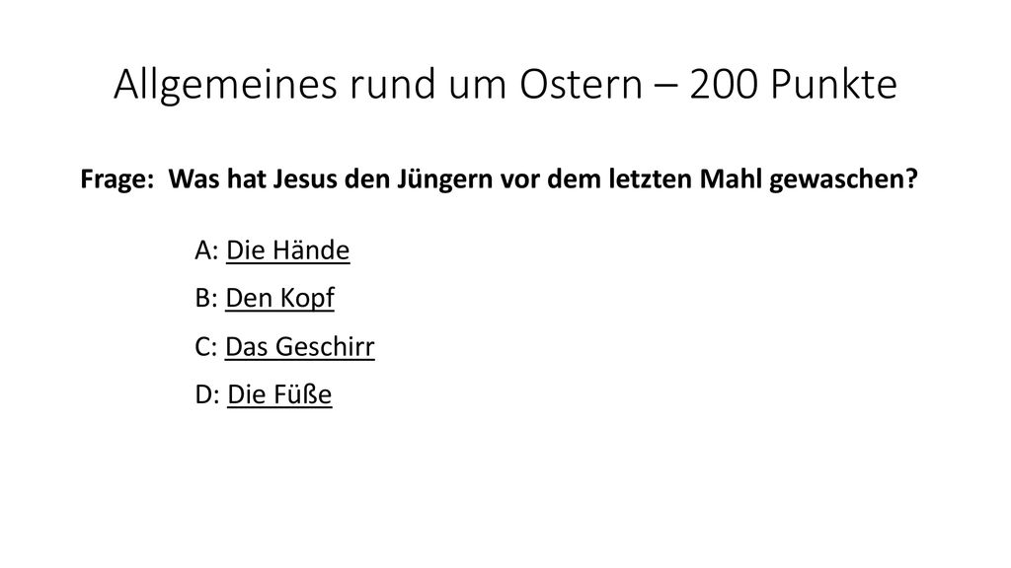Click the Das Geschirr answer link
1011x568 pixels.
click(300, 346)
